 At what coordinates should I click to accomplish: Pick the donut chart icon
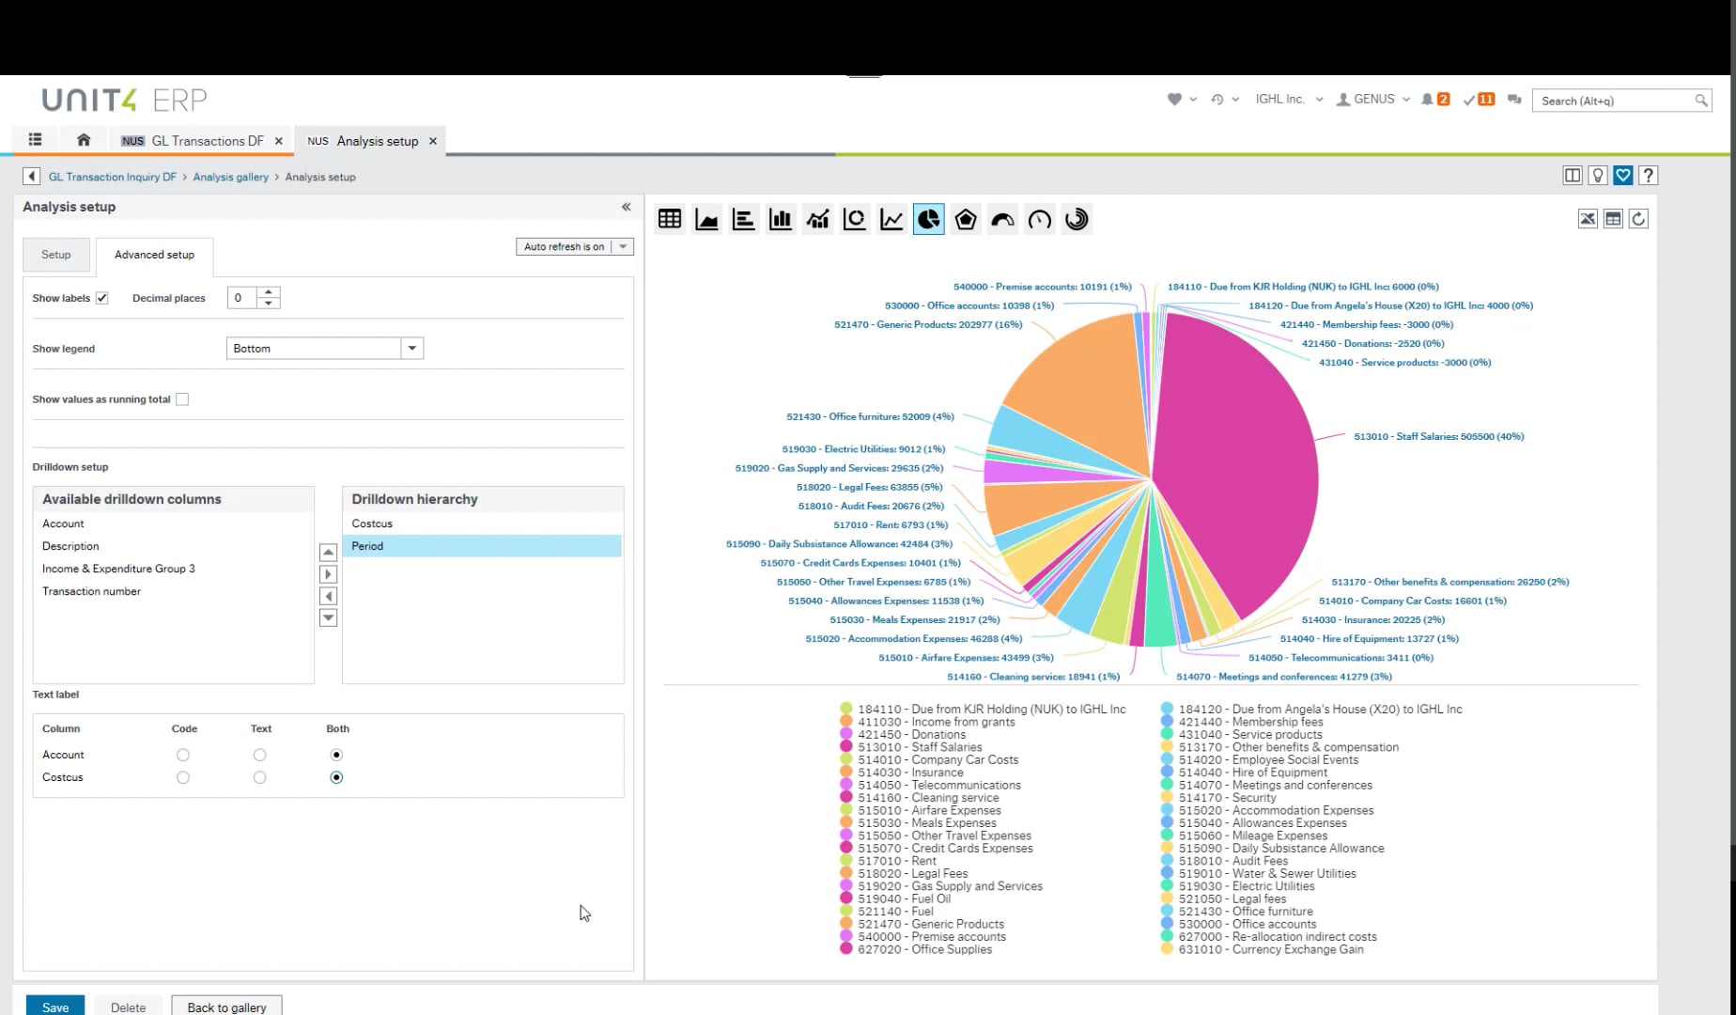tap(854, 219)
